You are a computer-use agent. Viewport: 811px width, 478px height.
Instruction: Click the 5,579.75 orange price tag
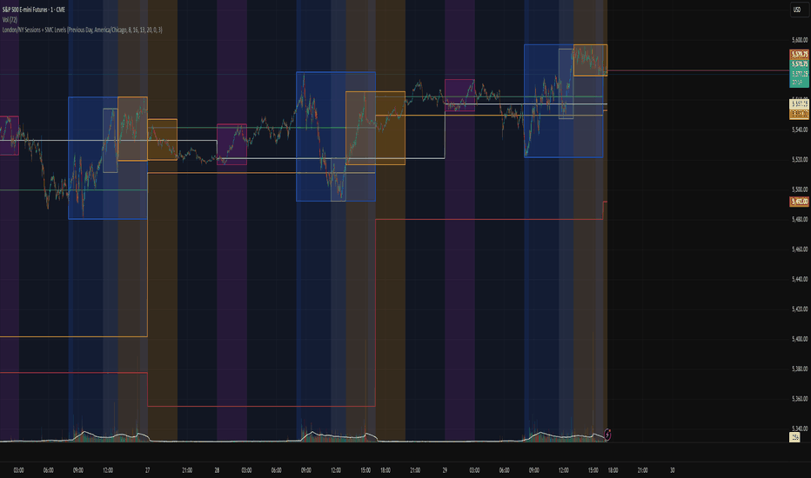coord(799,54)
